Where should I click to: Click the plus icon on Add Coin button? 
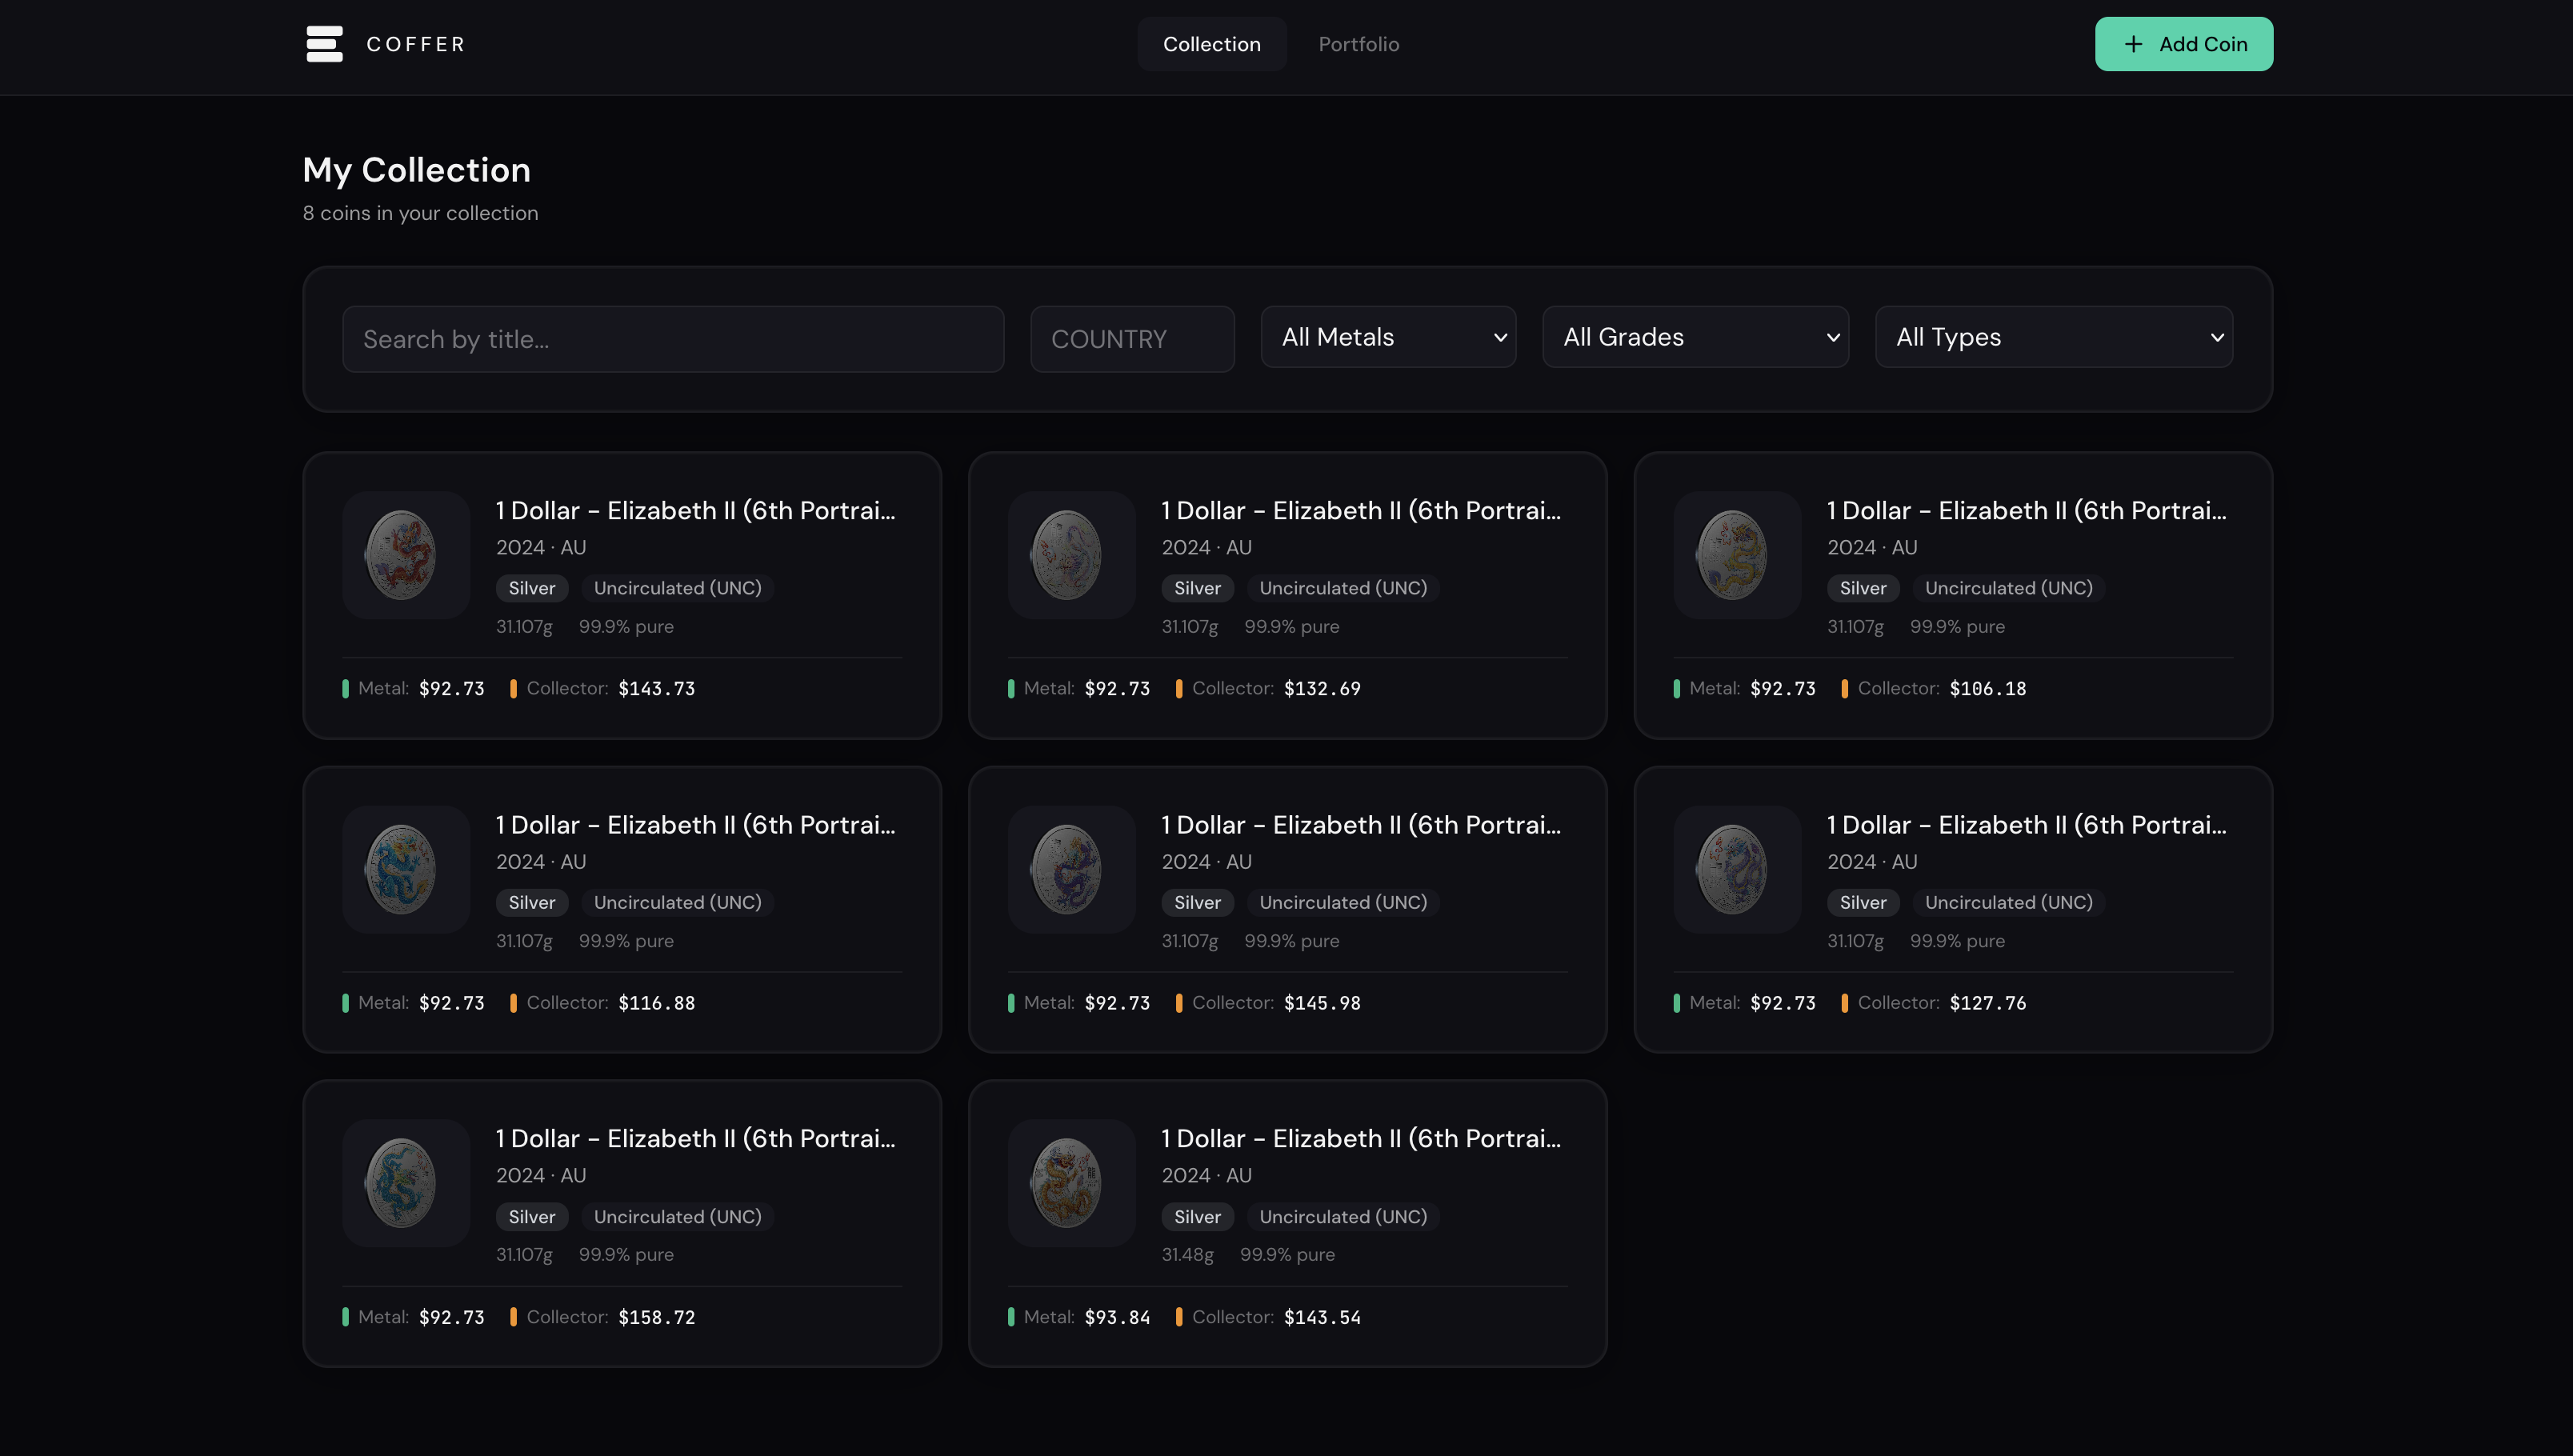click(x=2133, y=44)
